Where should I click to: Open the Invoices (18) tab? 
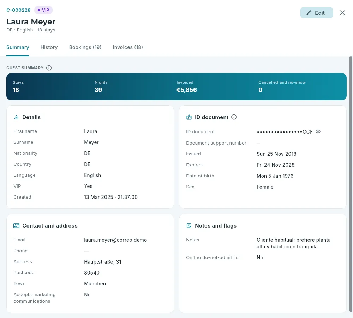coord(128,47)
